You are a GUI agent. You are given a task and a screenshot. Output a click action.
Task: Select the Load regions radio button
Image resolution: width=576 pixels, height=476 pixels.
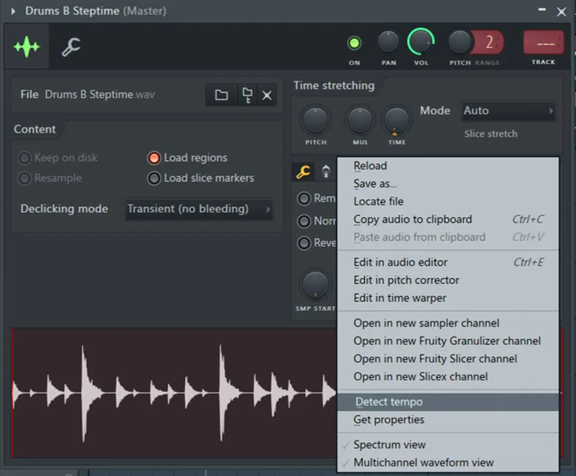[154, 158]
